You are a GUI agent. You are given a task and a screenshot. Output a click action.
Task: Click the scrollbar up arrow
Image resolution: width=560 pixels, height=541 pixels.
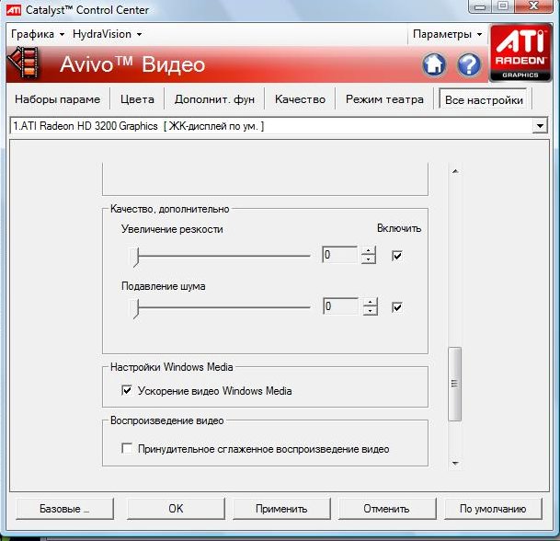(455, 171)
